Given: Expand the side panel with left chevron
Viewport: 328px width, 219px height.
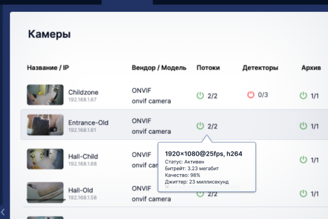Looking at the screenshot, I should click(3, 211).
